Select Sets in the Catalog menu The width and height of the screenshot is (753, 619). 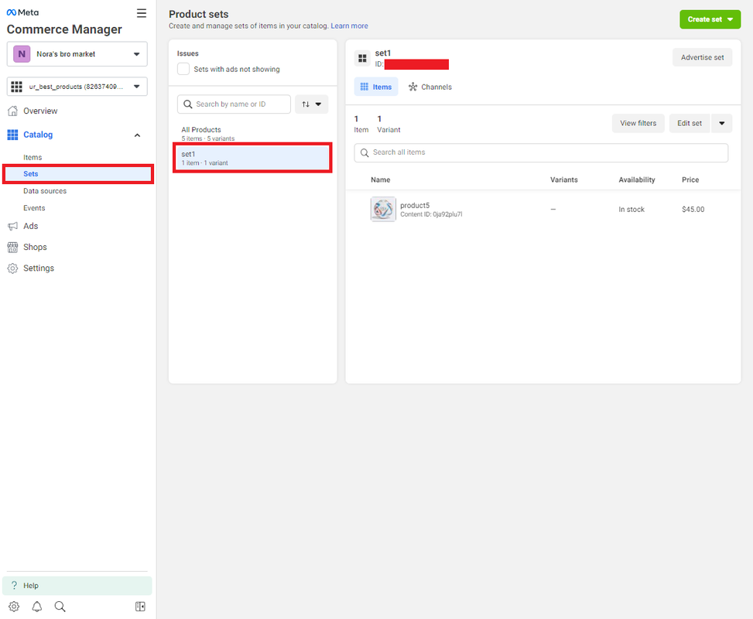(x=78, y=174)
